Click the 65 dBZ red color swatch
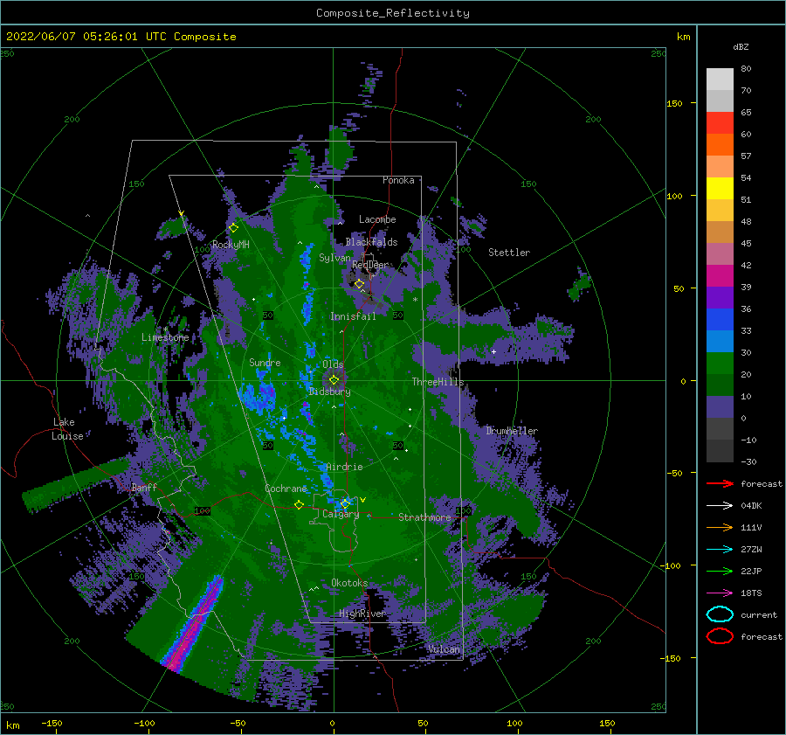This screenshot has height=735, width=786. pos(720,122)
